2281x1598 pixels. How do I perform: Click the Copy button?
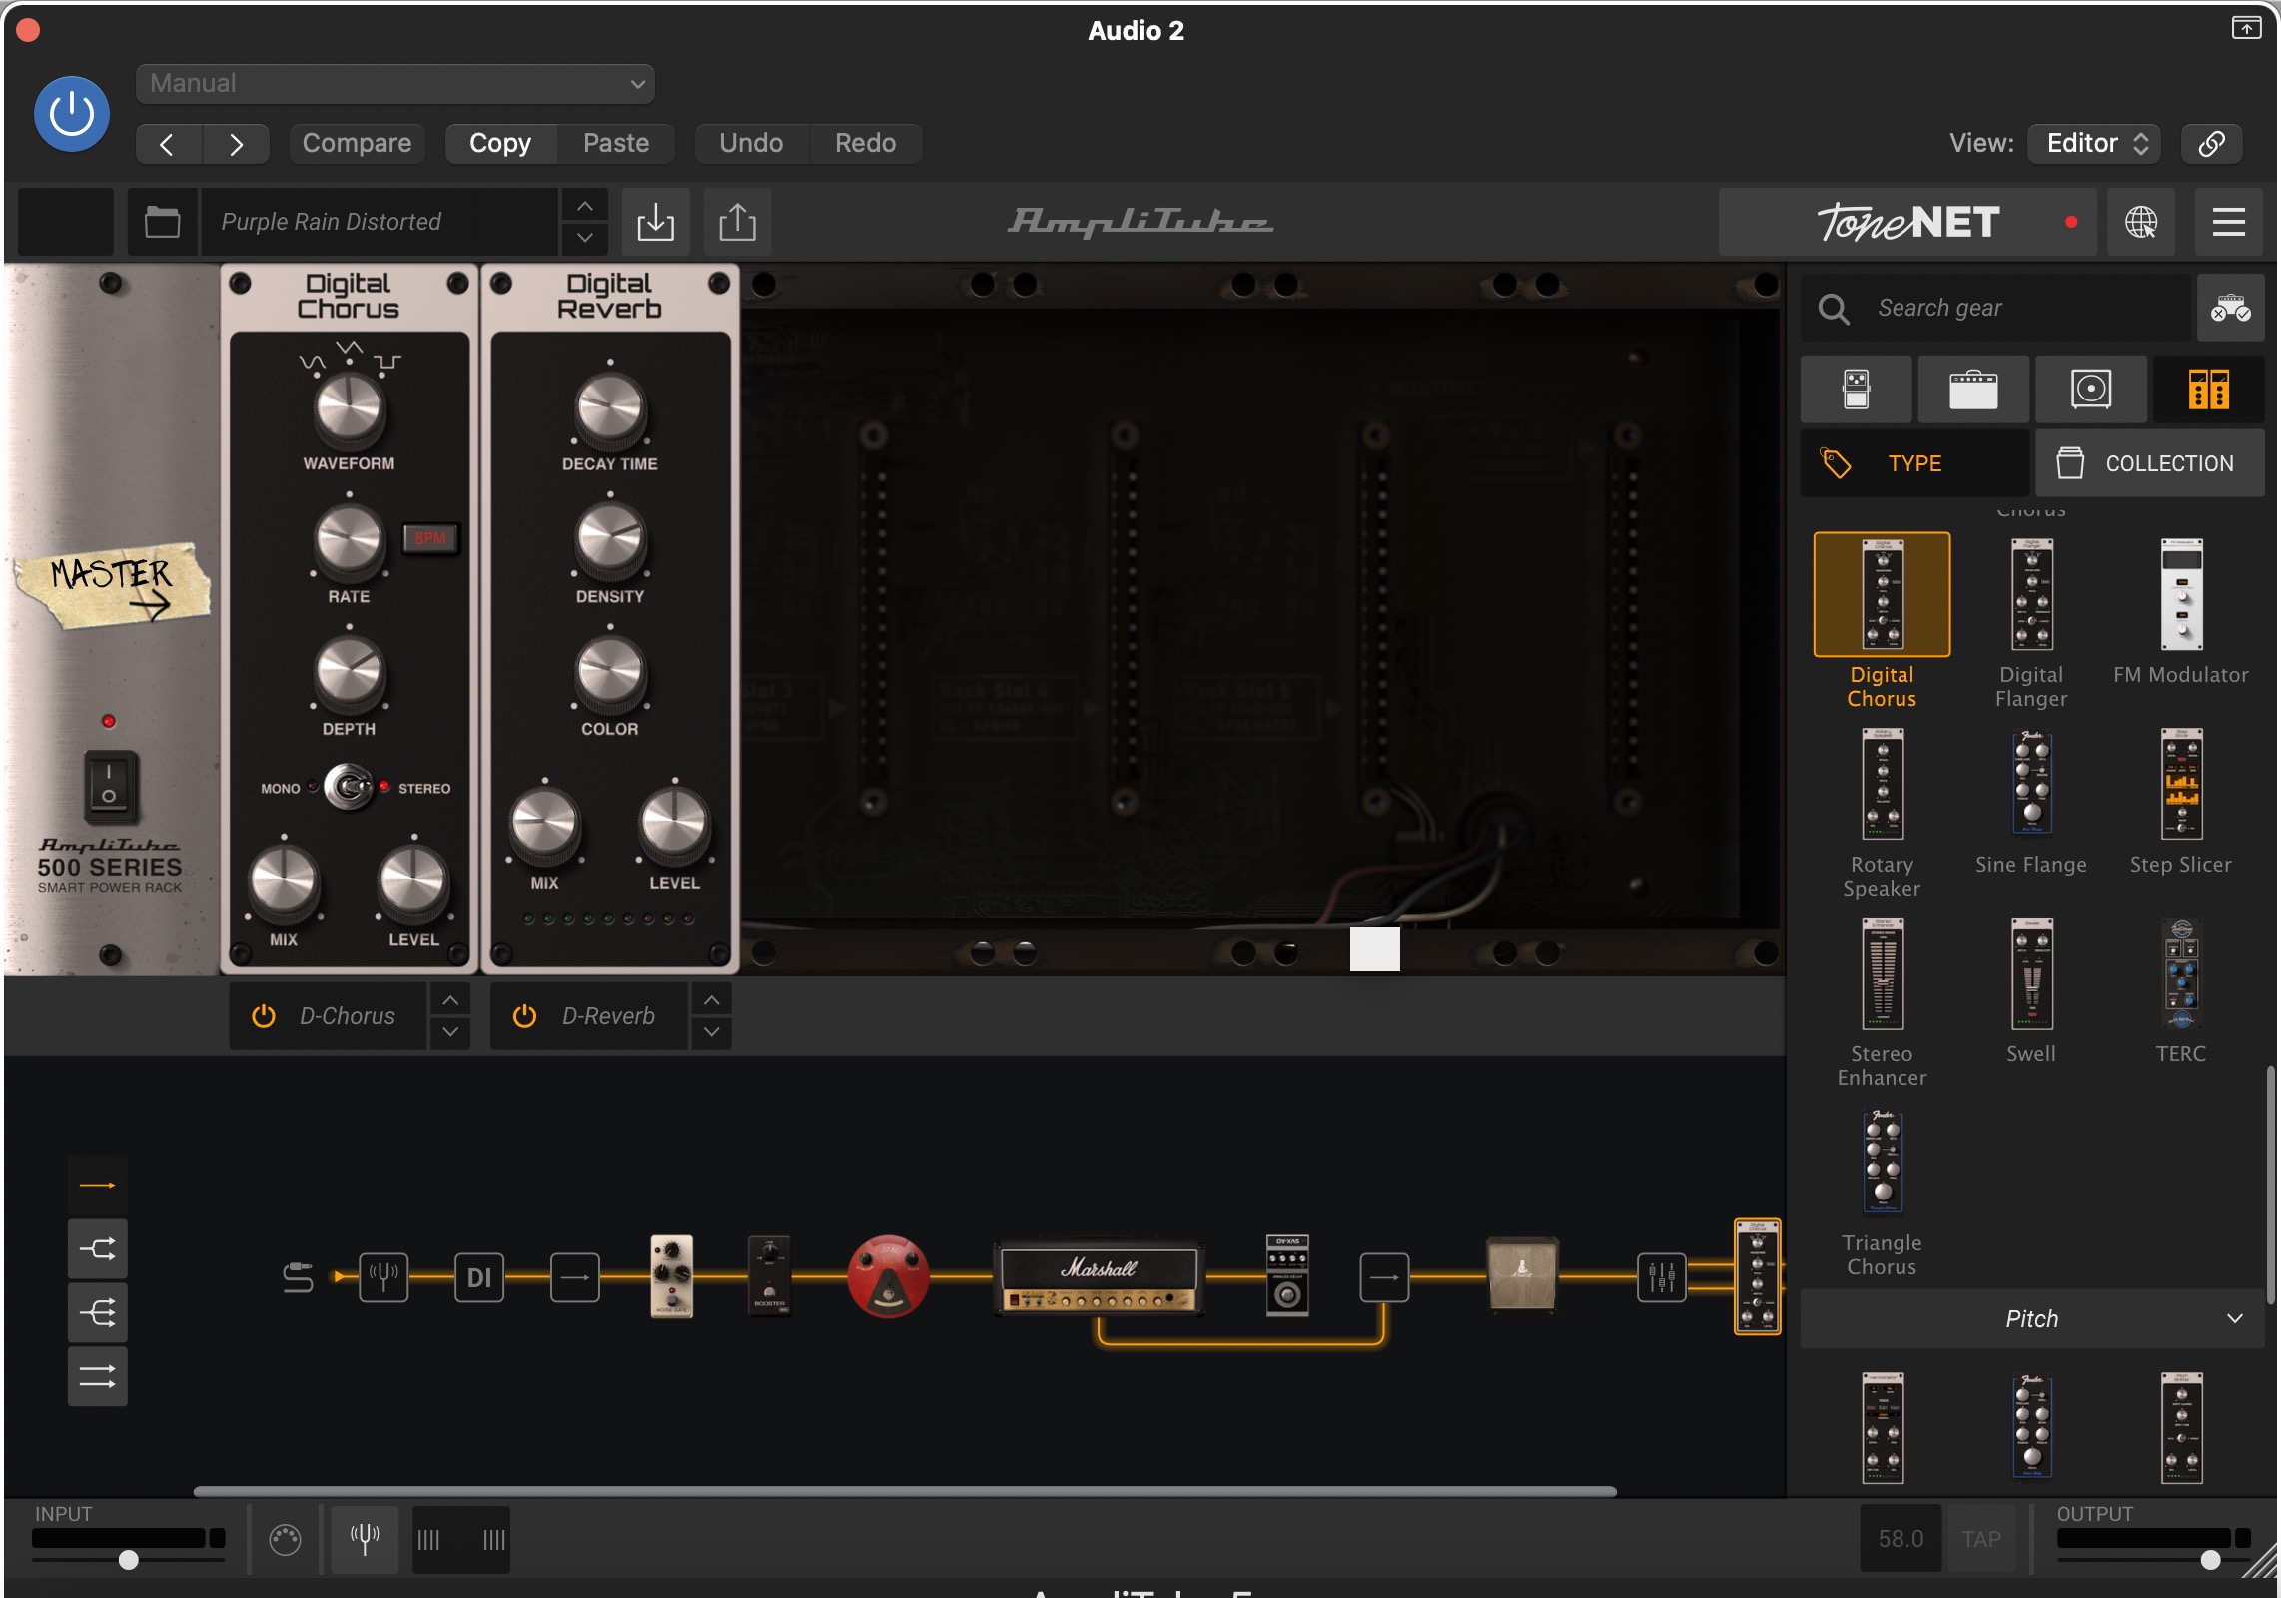point(500,143)
